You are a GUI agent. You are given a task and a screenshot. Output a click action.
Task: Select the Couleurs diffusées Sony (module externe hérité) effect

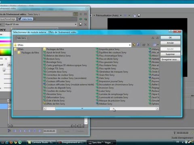(x=70, y=85)
